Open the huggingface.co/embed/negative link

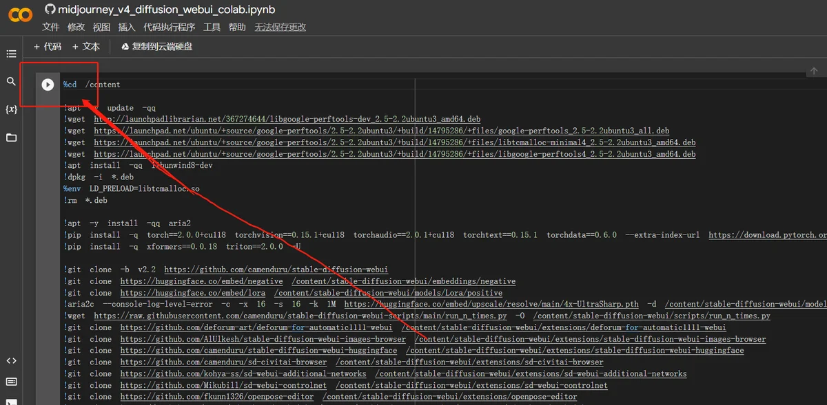point(201,281)
